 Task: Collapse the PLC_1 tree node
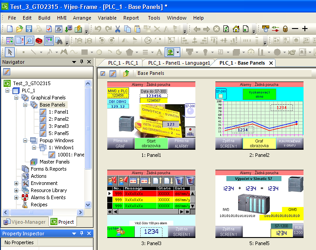tap(8, 90)
